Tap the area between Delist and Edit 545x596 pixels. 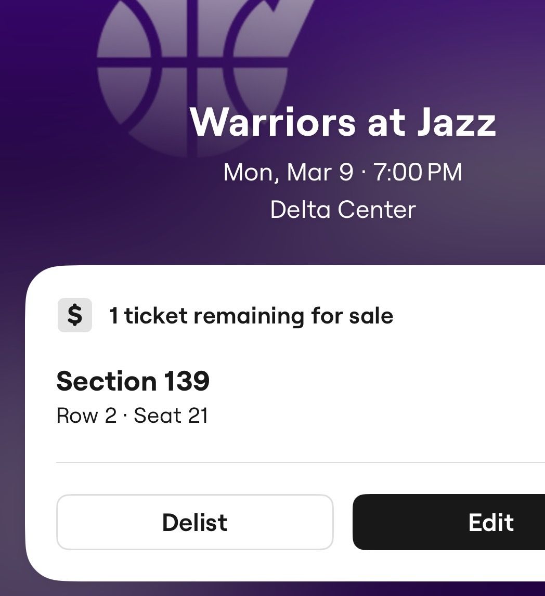344,523
